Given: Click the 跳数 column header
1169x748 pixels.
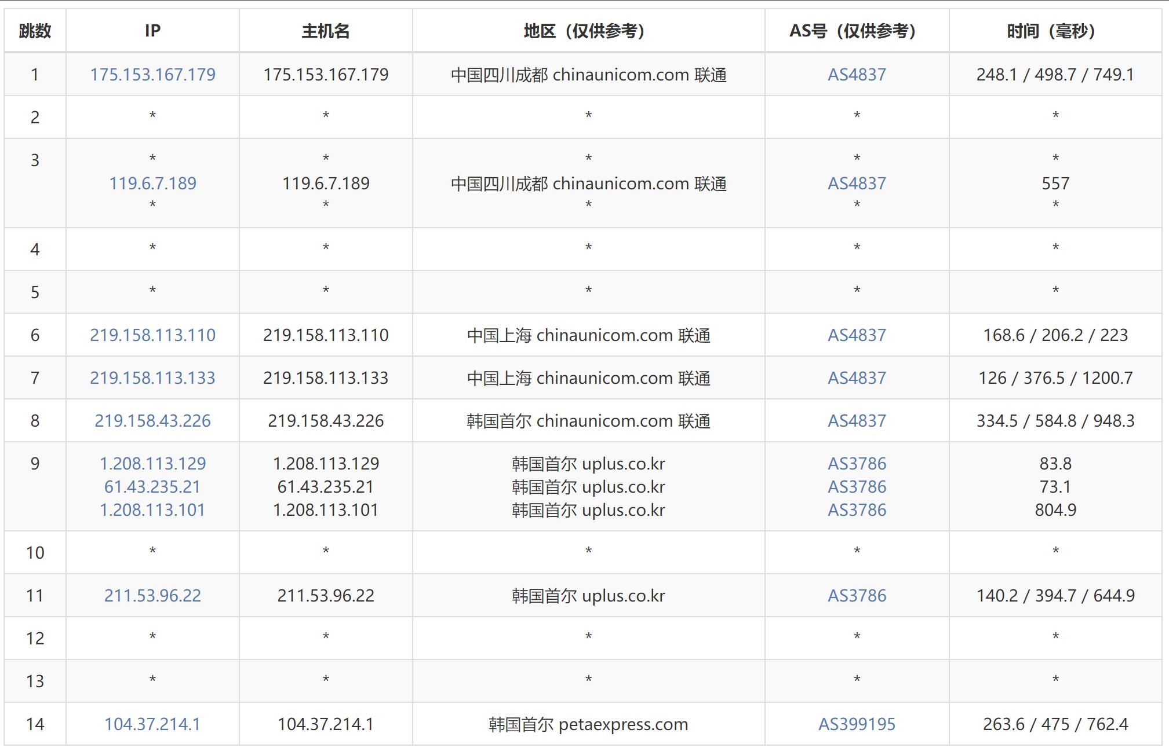Looking at the screenshot, I should [x=35, y=31].
